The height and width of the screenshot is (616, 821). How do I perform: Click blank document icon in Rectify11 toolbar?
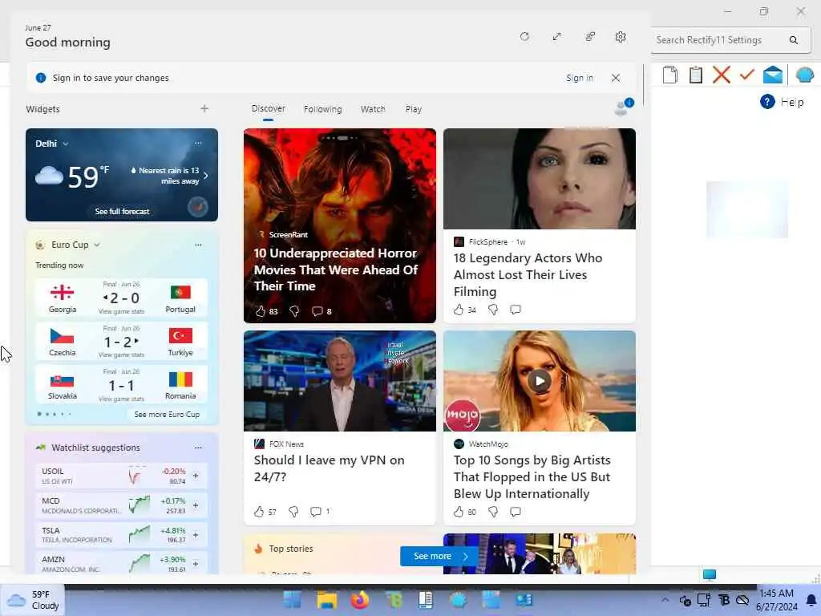coord(669,75)
